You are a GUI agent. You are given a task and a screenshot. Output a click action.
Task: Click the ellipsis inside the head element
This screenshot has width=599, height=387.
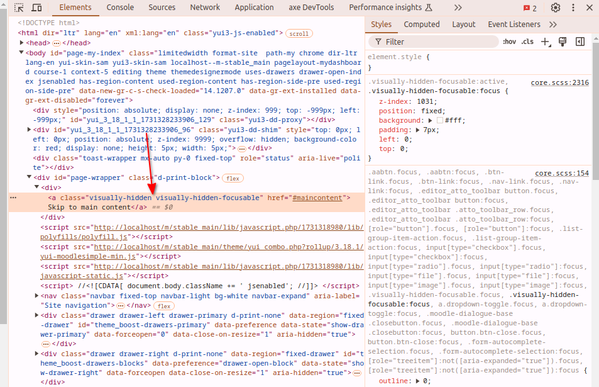57,43
